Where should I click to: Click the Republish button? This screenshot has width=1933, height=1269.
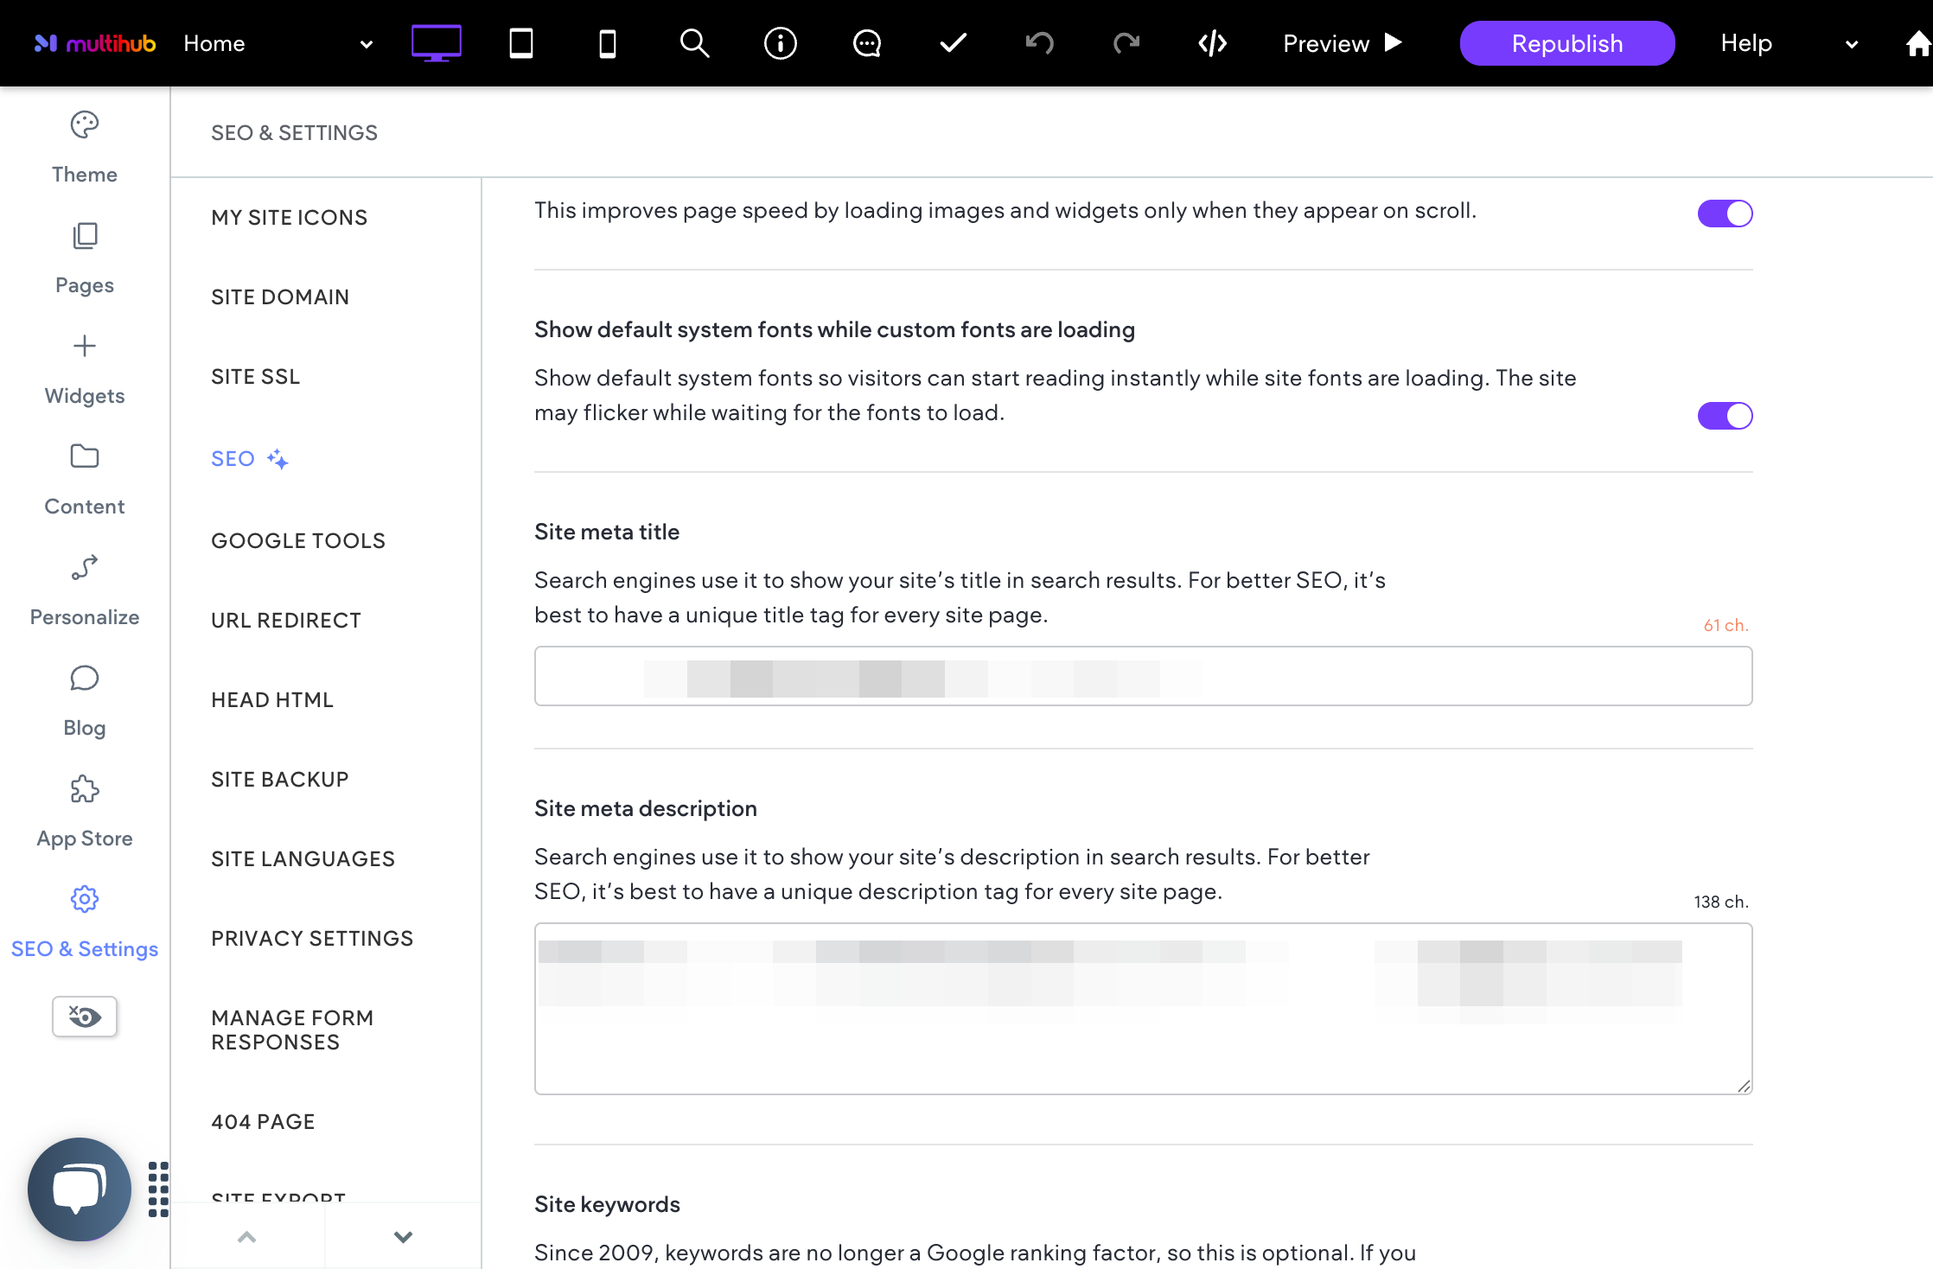pos(1567,43)
